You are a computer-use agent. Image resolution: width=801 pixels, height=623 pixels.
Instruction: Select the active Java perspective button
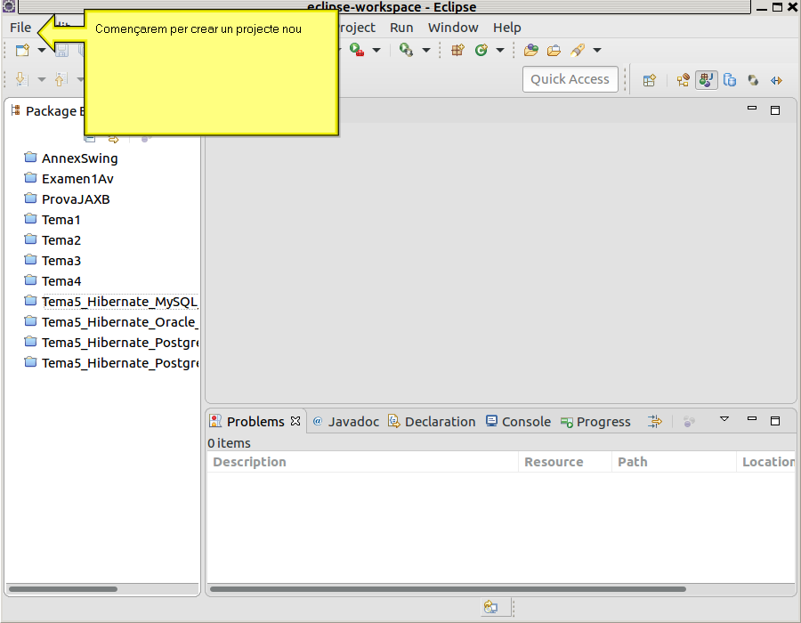coord(707,80)
